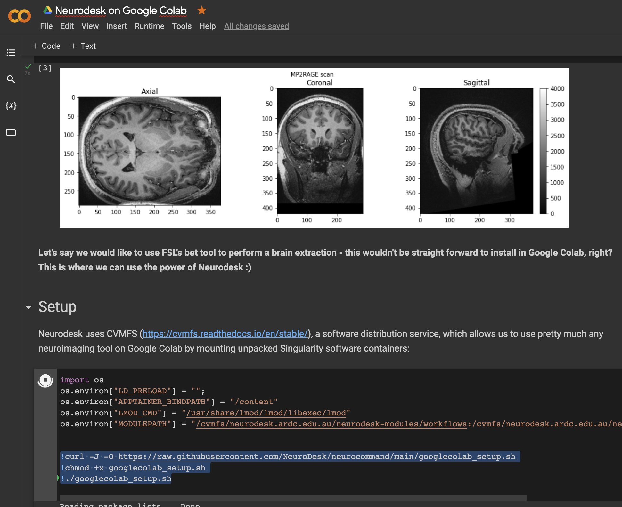Open the Help menu
Screen dimensions: 622x507
click(208, 26)
